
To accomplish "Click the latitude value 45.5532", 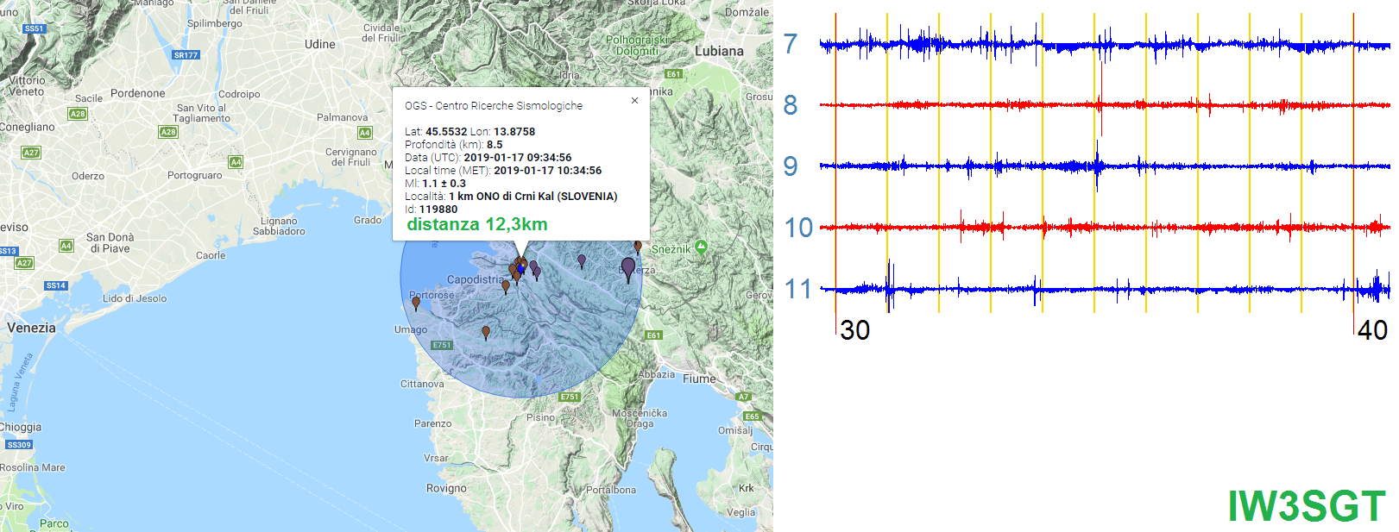I will pos(448,132).
